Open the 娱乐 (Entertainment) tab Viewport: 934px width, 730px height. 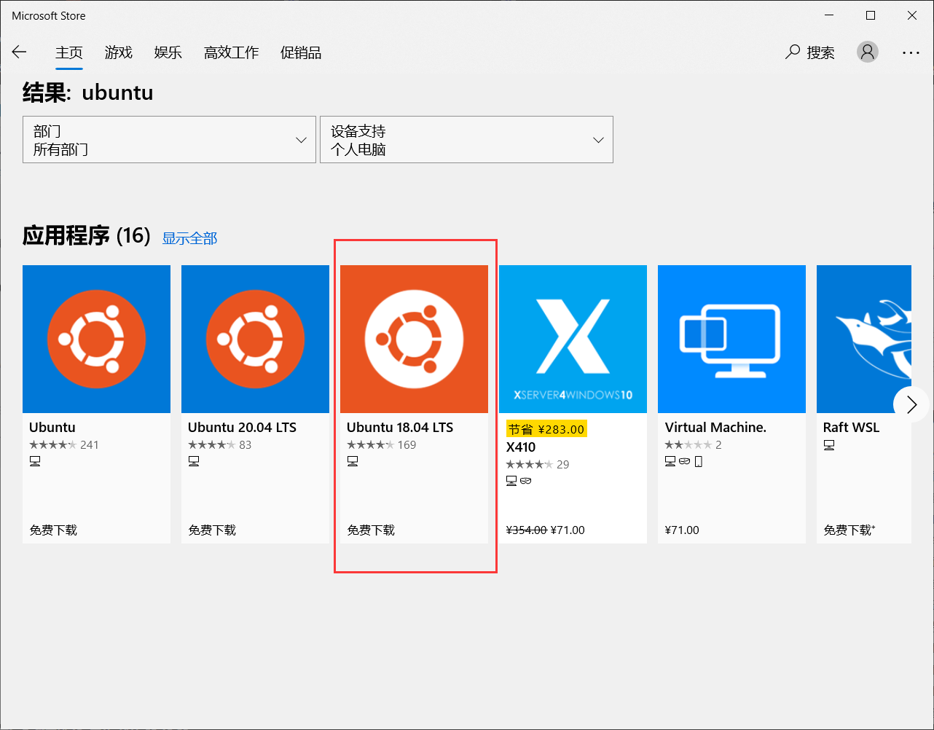tap(168, 52)
